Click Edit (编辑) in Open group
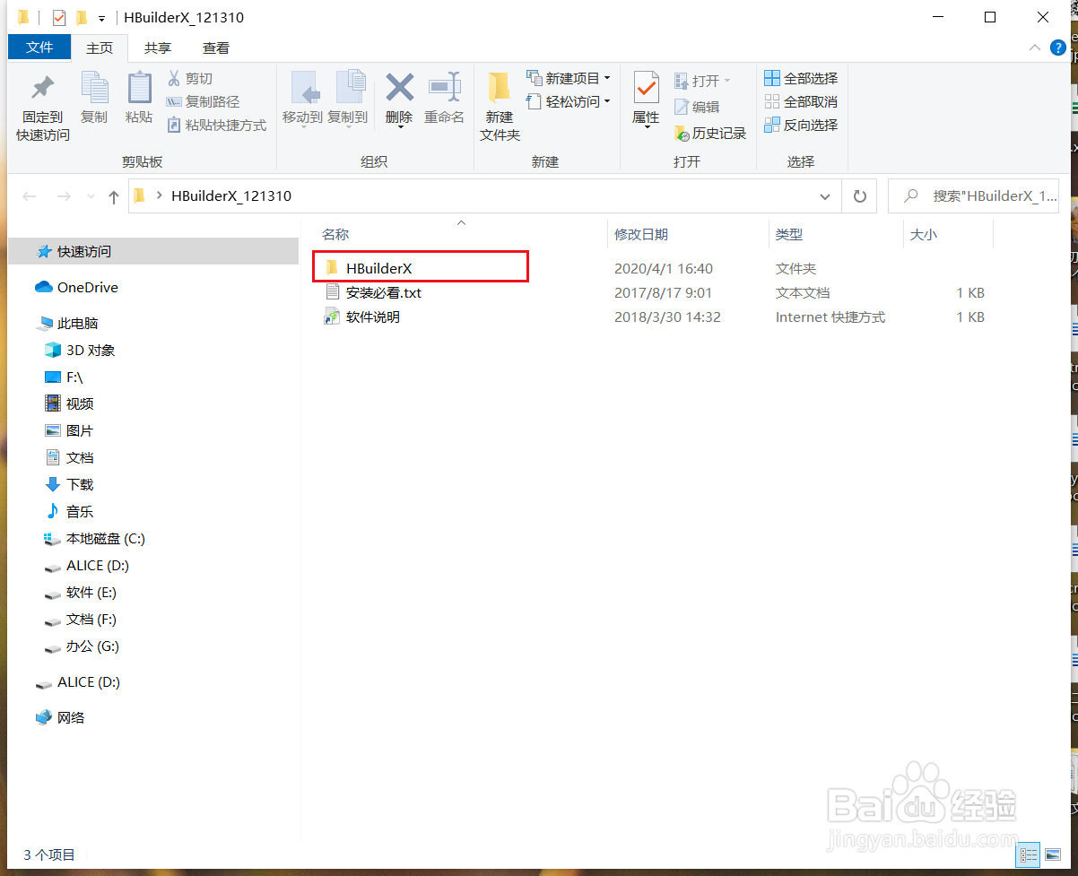The height and width of the screenshot is (876, 1078). 697,107
